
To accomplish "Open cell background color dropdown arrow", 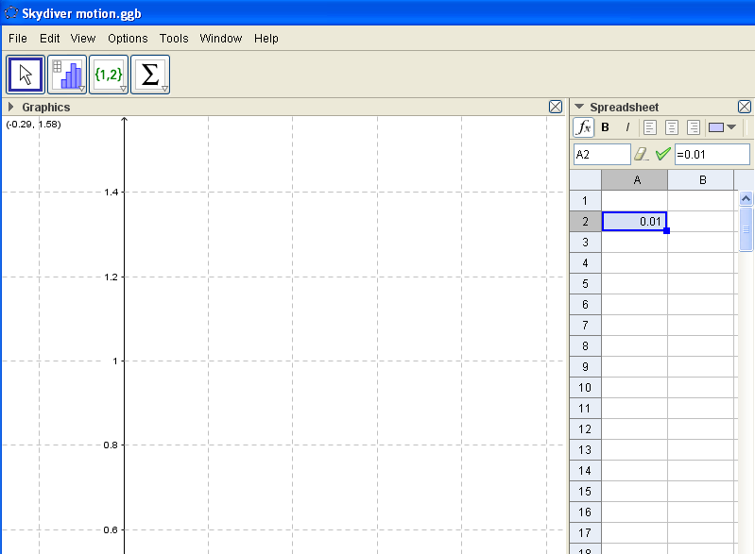I will [x=731, y=127].
